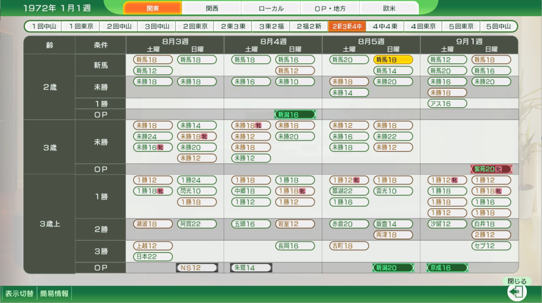Select the 瀬波18 two-win race

(x=153, y=223)
